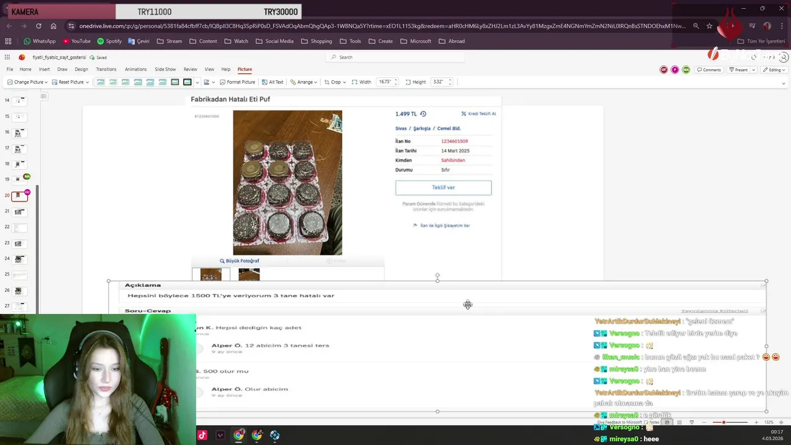Open Tüm Yer İşaretleri bookmarks folder
Image resolution: width=791 pixels, height=445 pixels.
(761, 41)
